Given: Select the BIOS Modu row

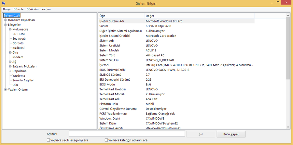Looking at the screenshot, I should 176,84.
